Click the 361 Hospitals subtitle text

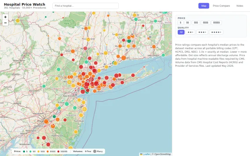pos(25,8)
